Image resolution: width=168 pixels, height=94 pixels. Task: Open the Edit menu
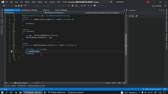pyautogui.click(x=11, y=2)
